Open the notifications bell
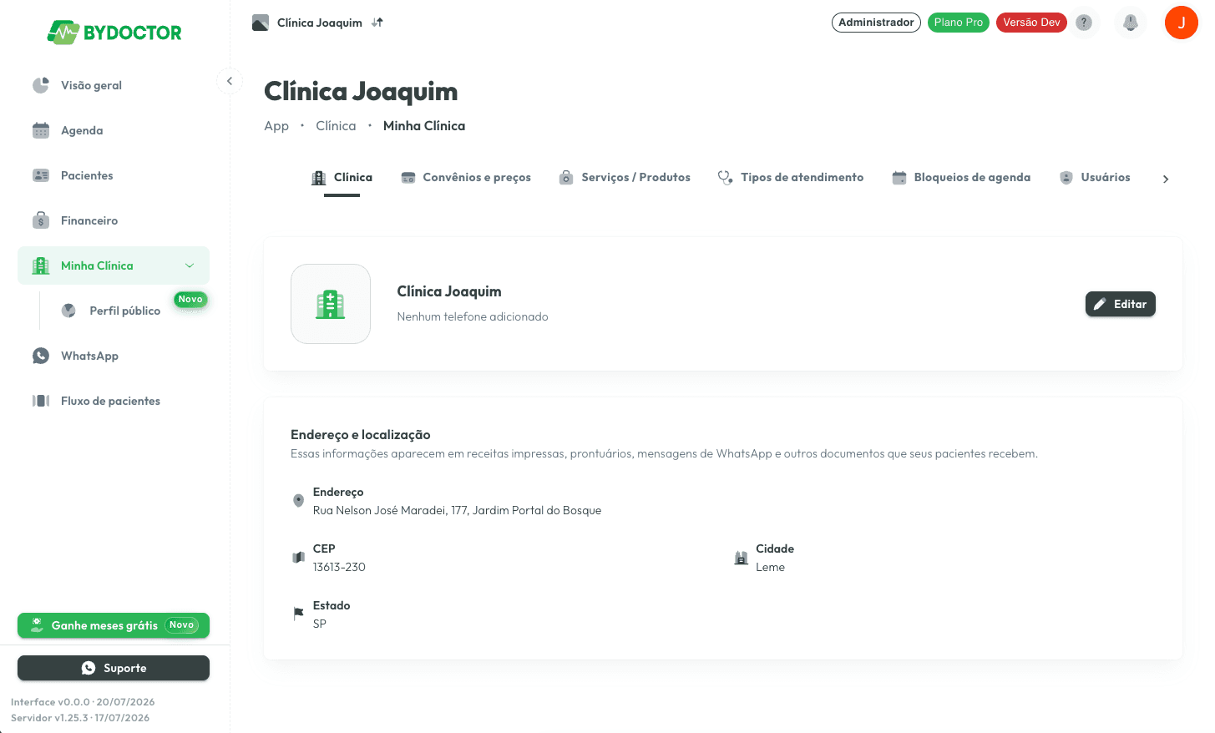This screenshot has width=1215, height=733. point(1131,23)
